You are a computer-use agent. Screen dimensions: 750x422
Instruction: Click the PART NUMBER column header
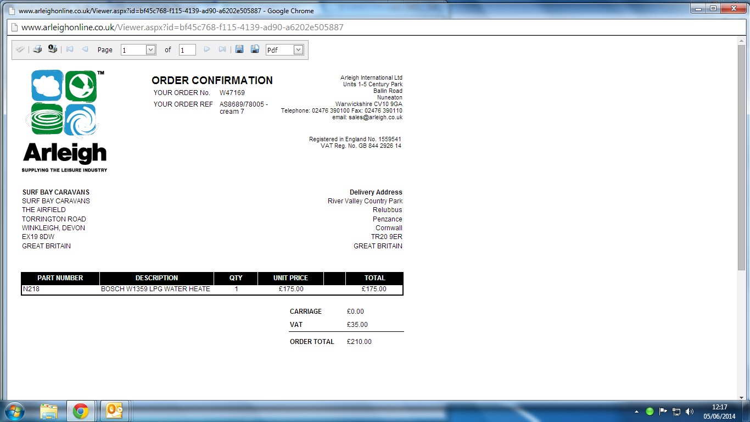point(60,278)
